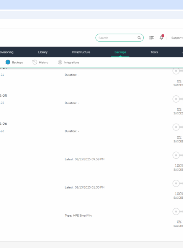Click the Latest 08/13/2025 09:58 PM text
This screenshot has height=248, width=183.
tap(84, 159)
